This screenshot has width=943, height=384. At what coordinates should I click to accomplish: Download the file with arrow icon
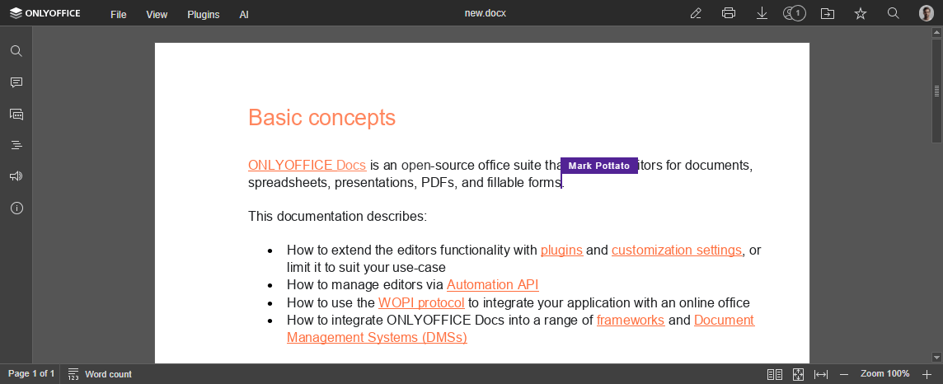pos(762,13)
